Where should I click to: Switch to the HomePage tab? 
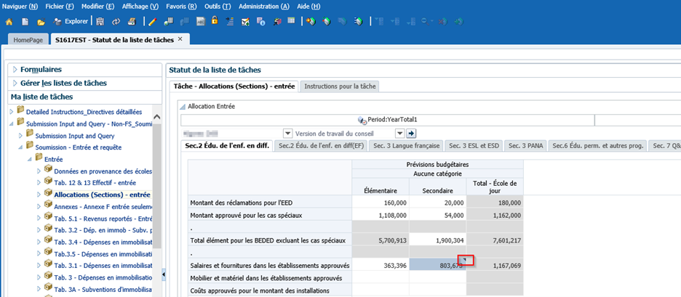tap(28, 38)
